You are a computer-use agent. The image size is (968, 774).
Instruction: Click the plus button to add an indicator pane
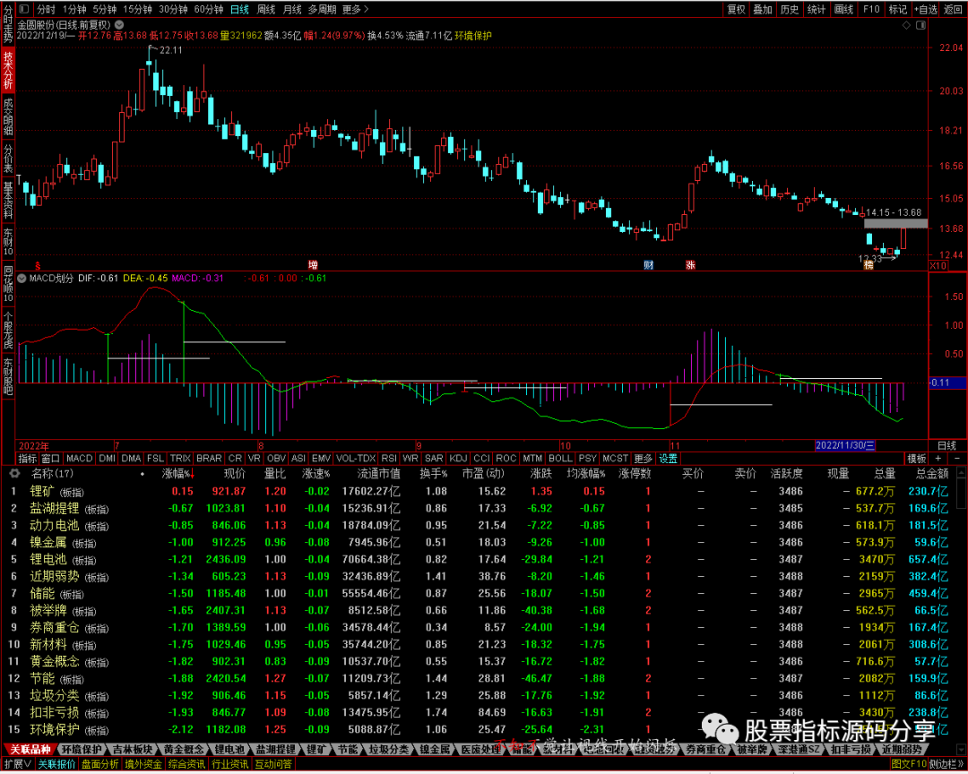[x=938, y=459]
